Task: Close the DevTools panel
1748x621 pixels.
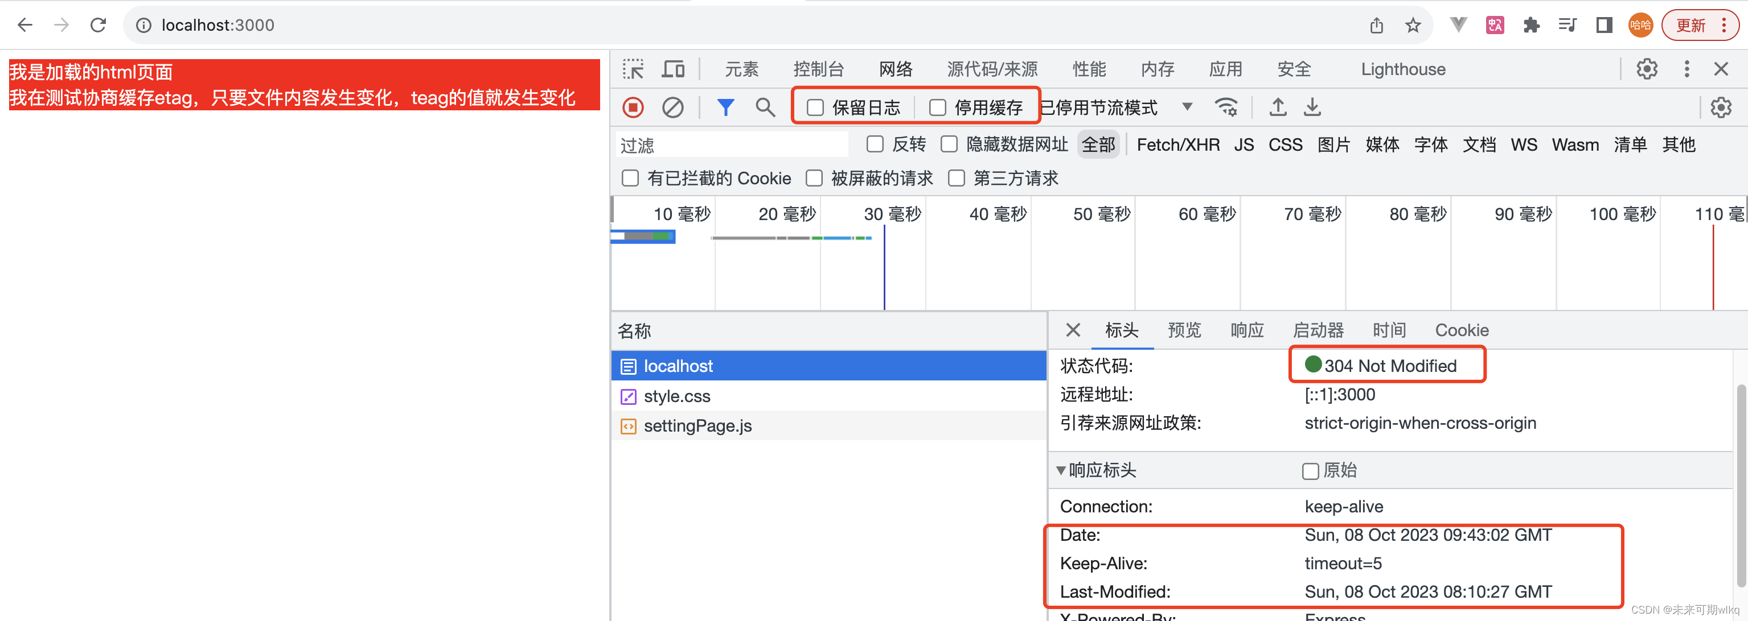Action: (1721, 69)
